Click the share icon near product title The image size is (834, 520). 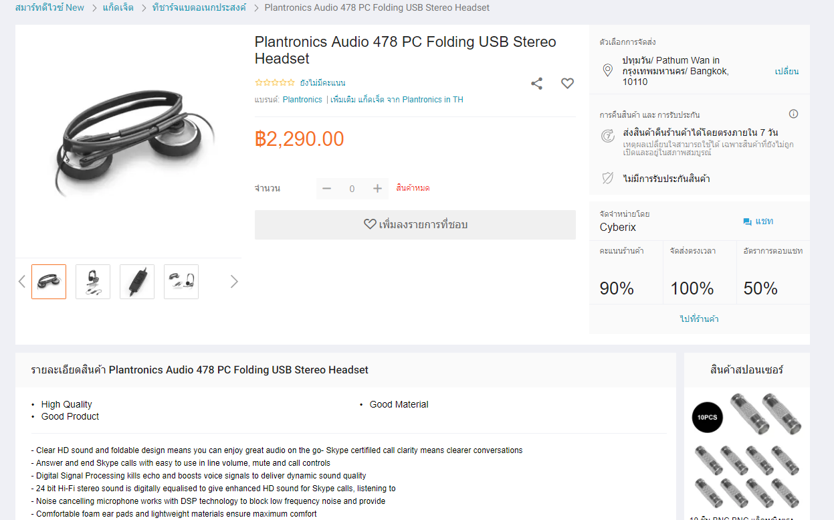click(x=536, y=84)
